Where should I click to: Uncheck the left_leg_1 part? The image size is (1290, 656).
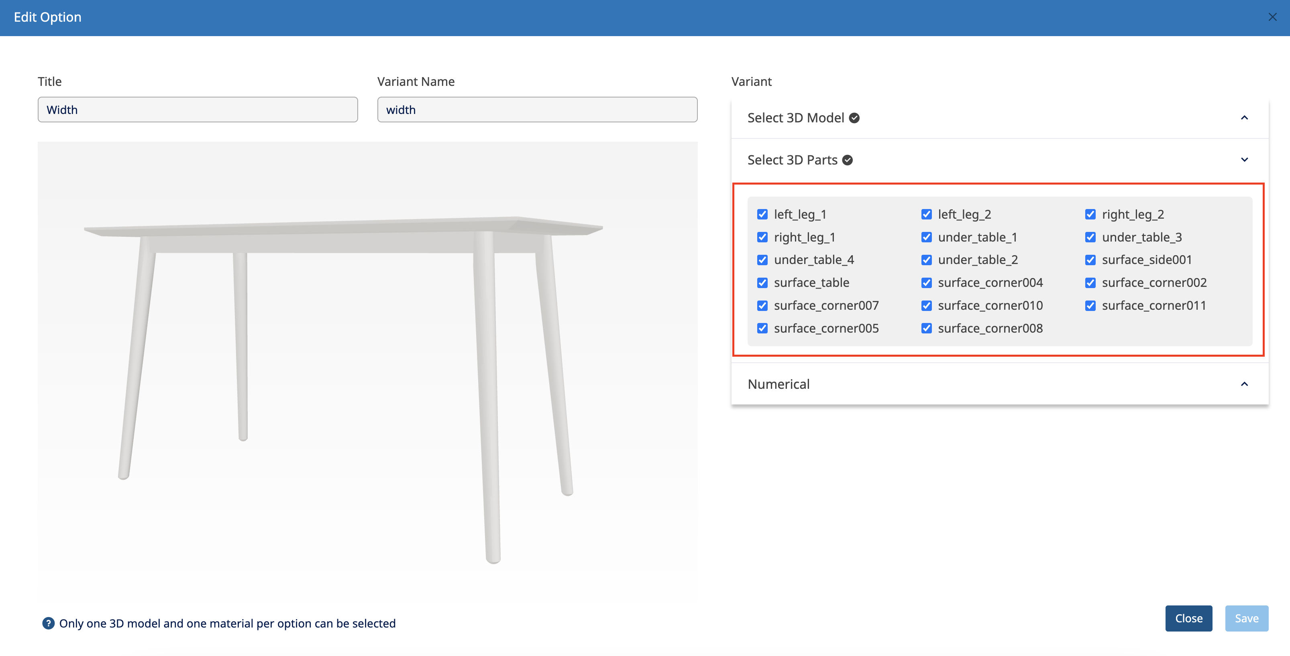[762, 215]
